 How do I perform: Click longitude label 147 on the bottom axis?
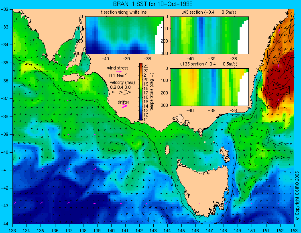pos(209,231)
